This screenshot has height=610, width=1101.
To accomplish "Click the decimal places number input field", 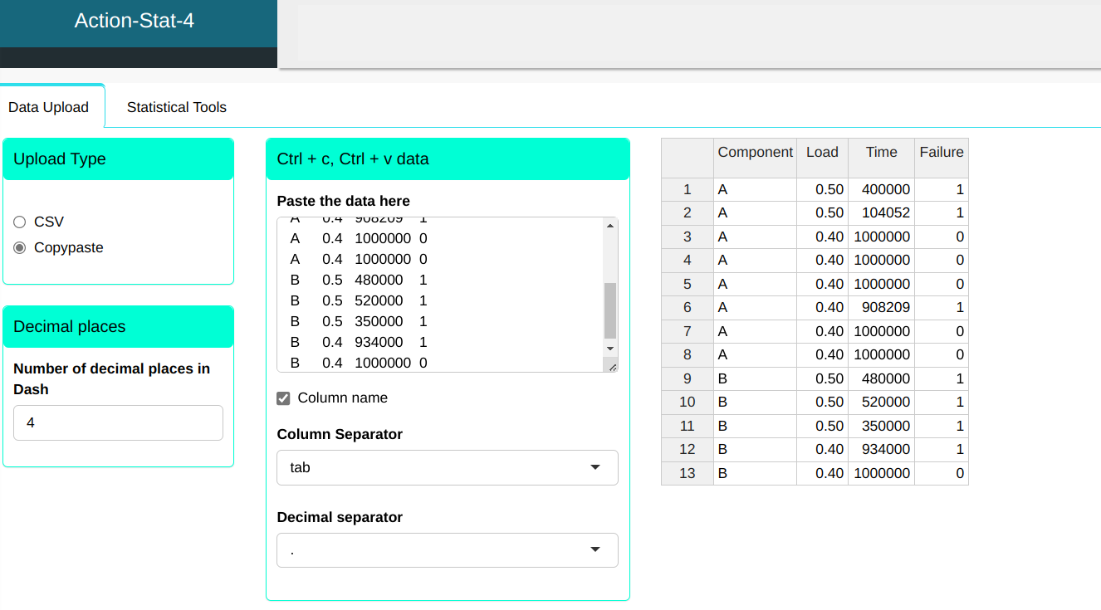I will click(x=118, y=422).
